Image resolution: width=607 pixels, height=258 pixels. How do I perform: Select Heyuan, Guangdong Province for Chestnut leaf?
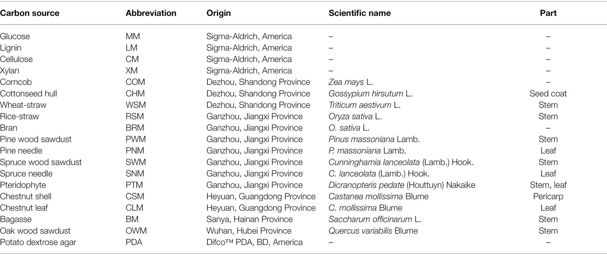(261, 208)
